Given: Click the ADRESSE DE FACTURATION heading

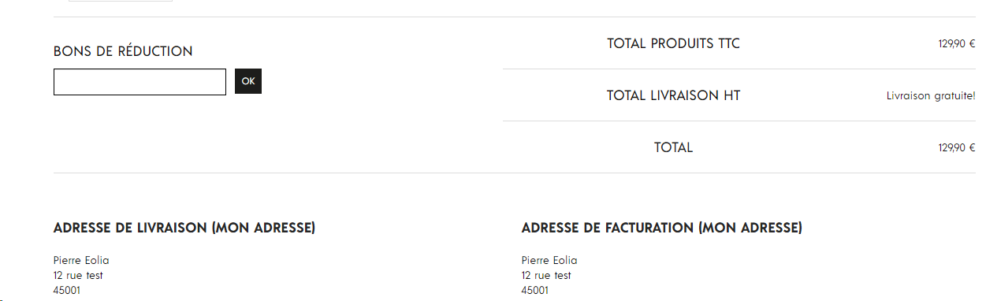Looking at the screenshot, I should point(662,229).
